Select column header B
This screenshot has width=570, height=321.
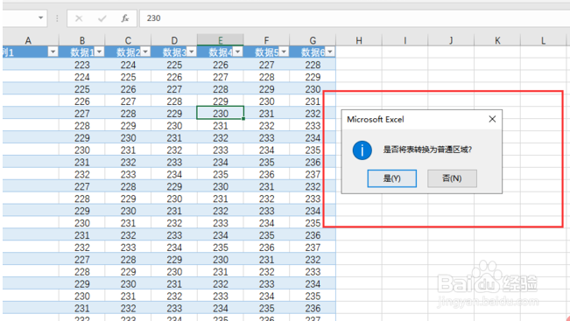pyautogui.click(x=82, y=40)
